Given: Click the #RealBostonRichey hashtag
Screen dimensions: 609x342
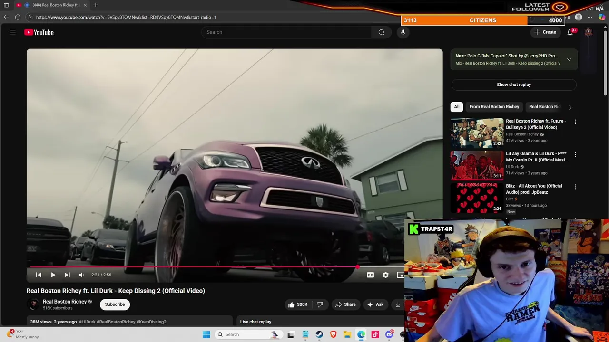Looking at the screenshot, I should click(116, 322).
